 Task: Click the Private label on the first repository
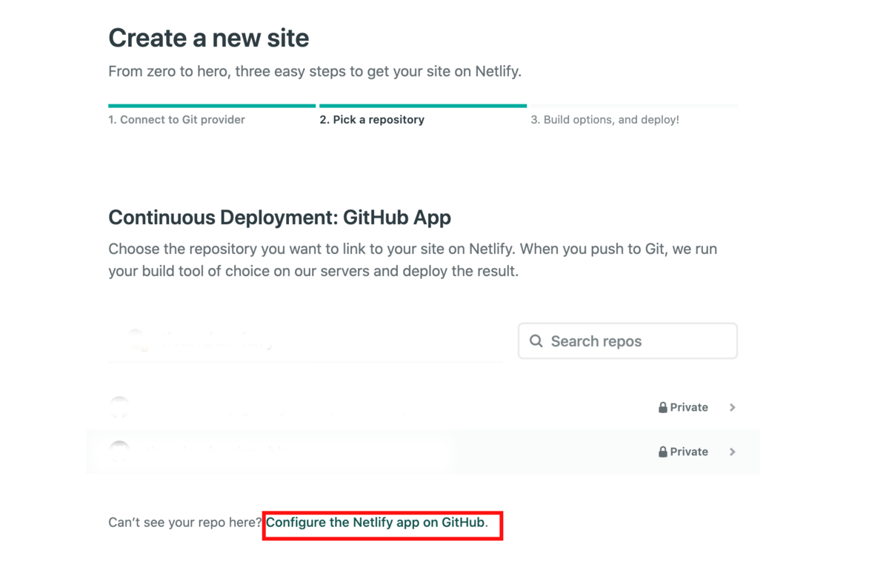coord(689,408)
